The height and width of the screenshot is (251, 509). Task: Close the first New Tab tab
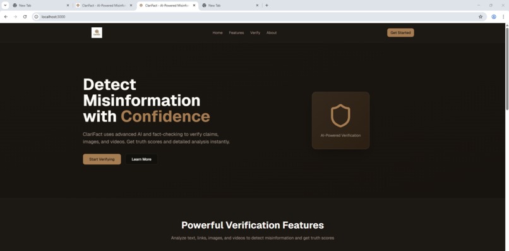pos(68,5)
